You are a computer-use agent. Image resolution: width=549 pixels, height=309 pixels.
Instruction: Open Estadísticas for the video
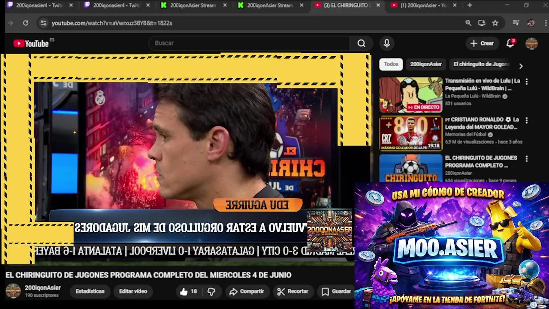(90, 291)
